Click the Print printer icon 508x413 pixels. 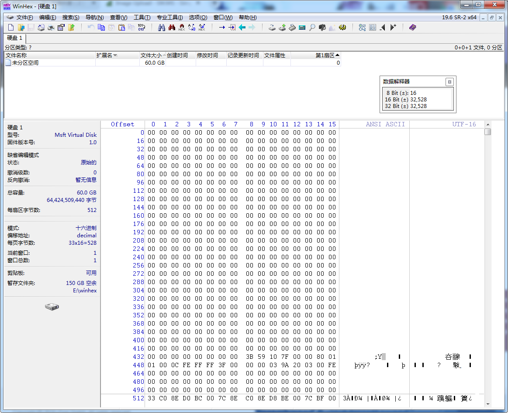pos(51,28)
